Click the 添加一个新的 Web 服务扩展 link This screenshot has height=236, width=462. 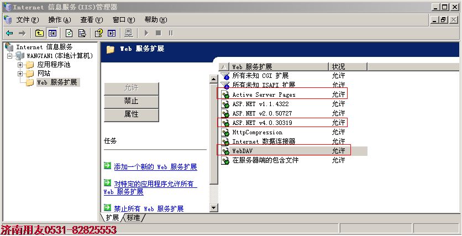(x=156, y=167)
